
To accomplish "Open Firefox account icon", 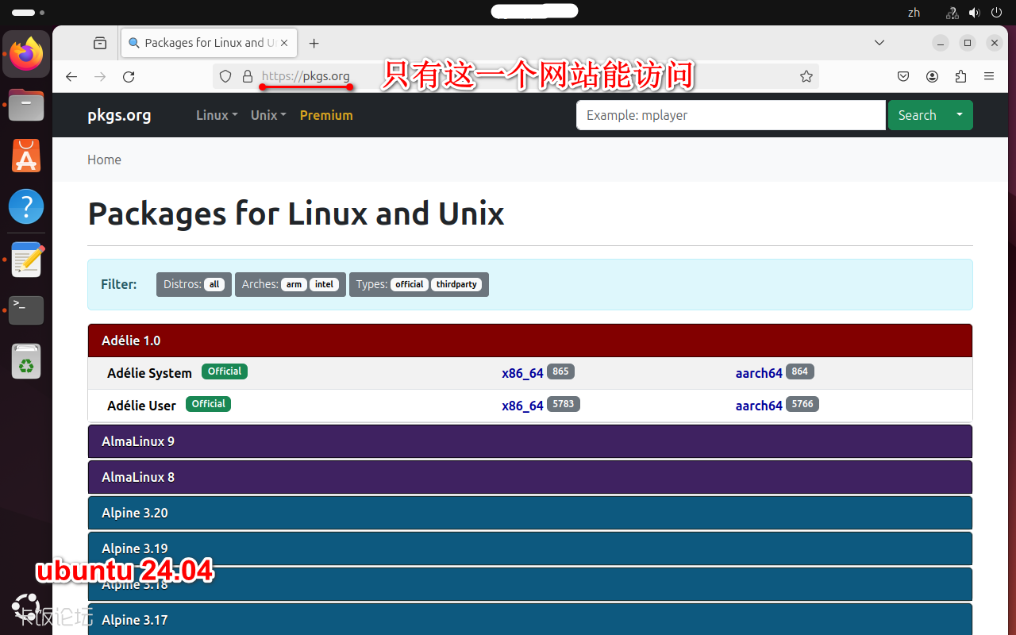I will (x=932, y=76).
